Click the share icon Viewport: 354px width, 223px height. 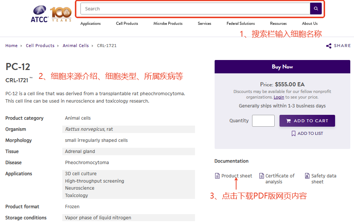[329, 46]
